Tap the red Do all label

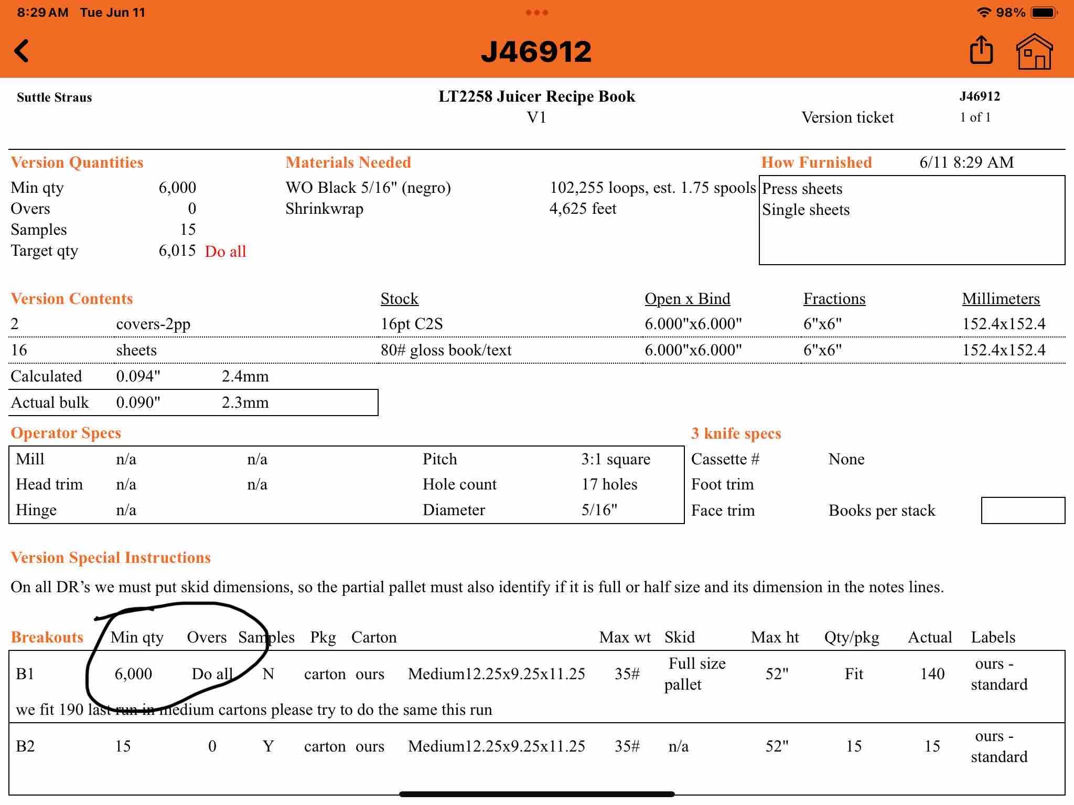(x=225, y=252)
